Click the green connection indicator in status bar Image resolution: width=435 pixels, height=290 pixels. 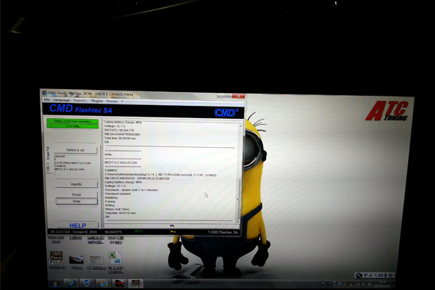click(138, 231)
